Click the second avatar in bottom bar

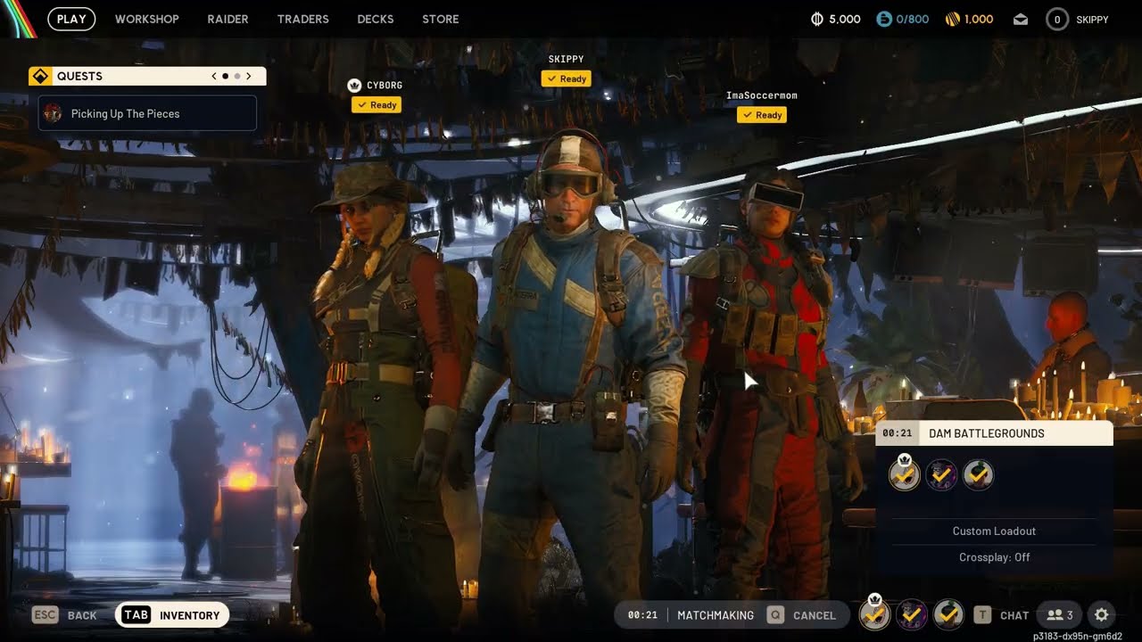click(x=911, y=614)
